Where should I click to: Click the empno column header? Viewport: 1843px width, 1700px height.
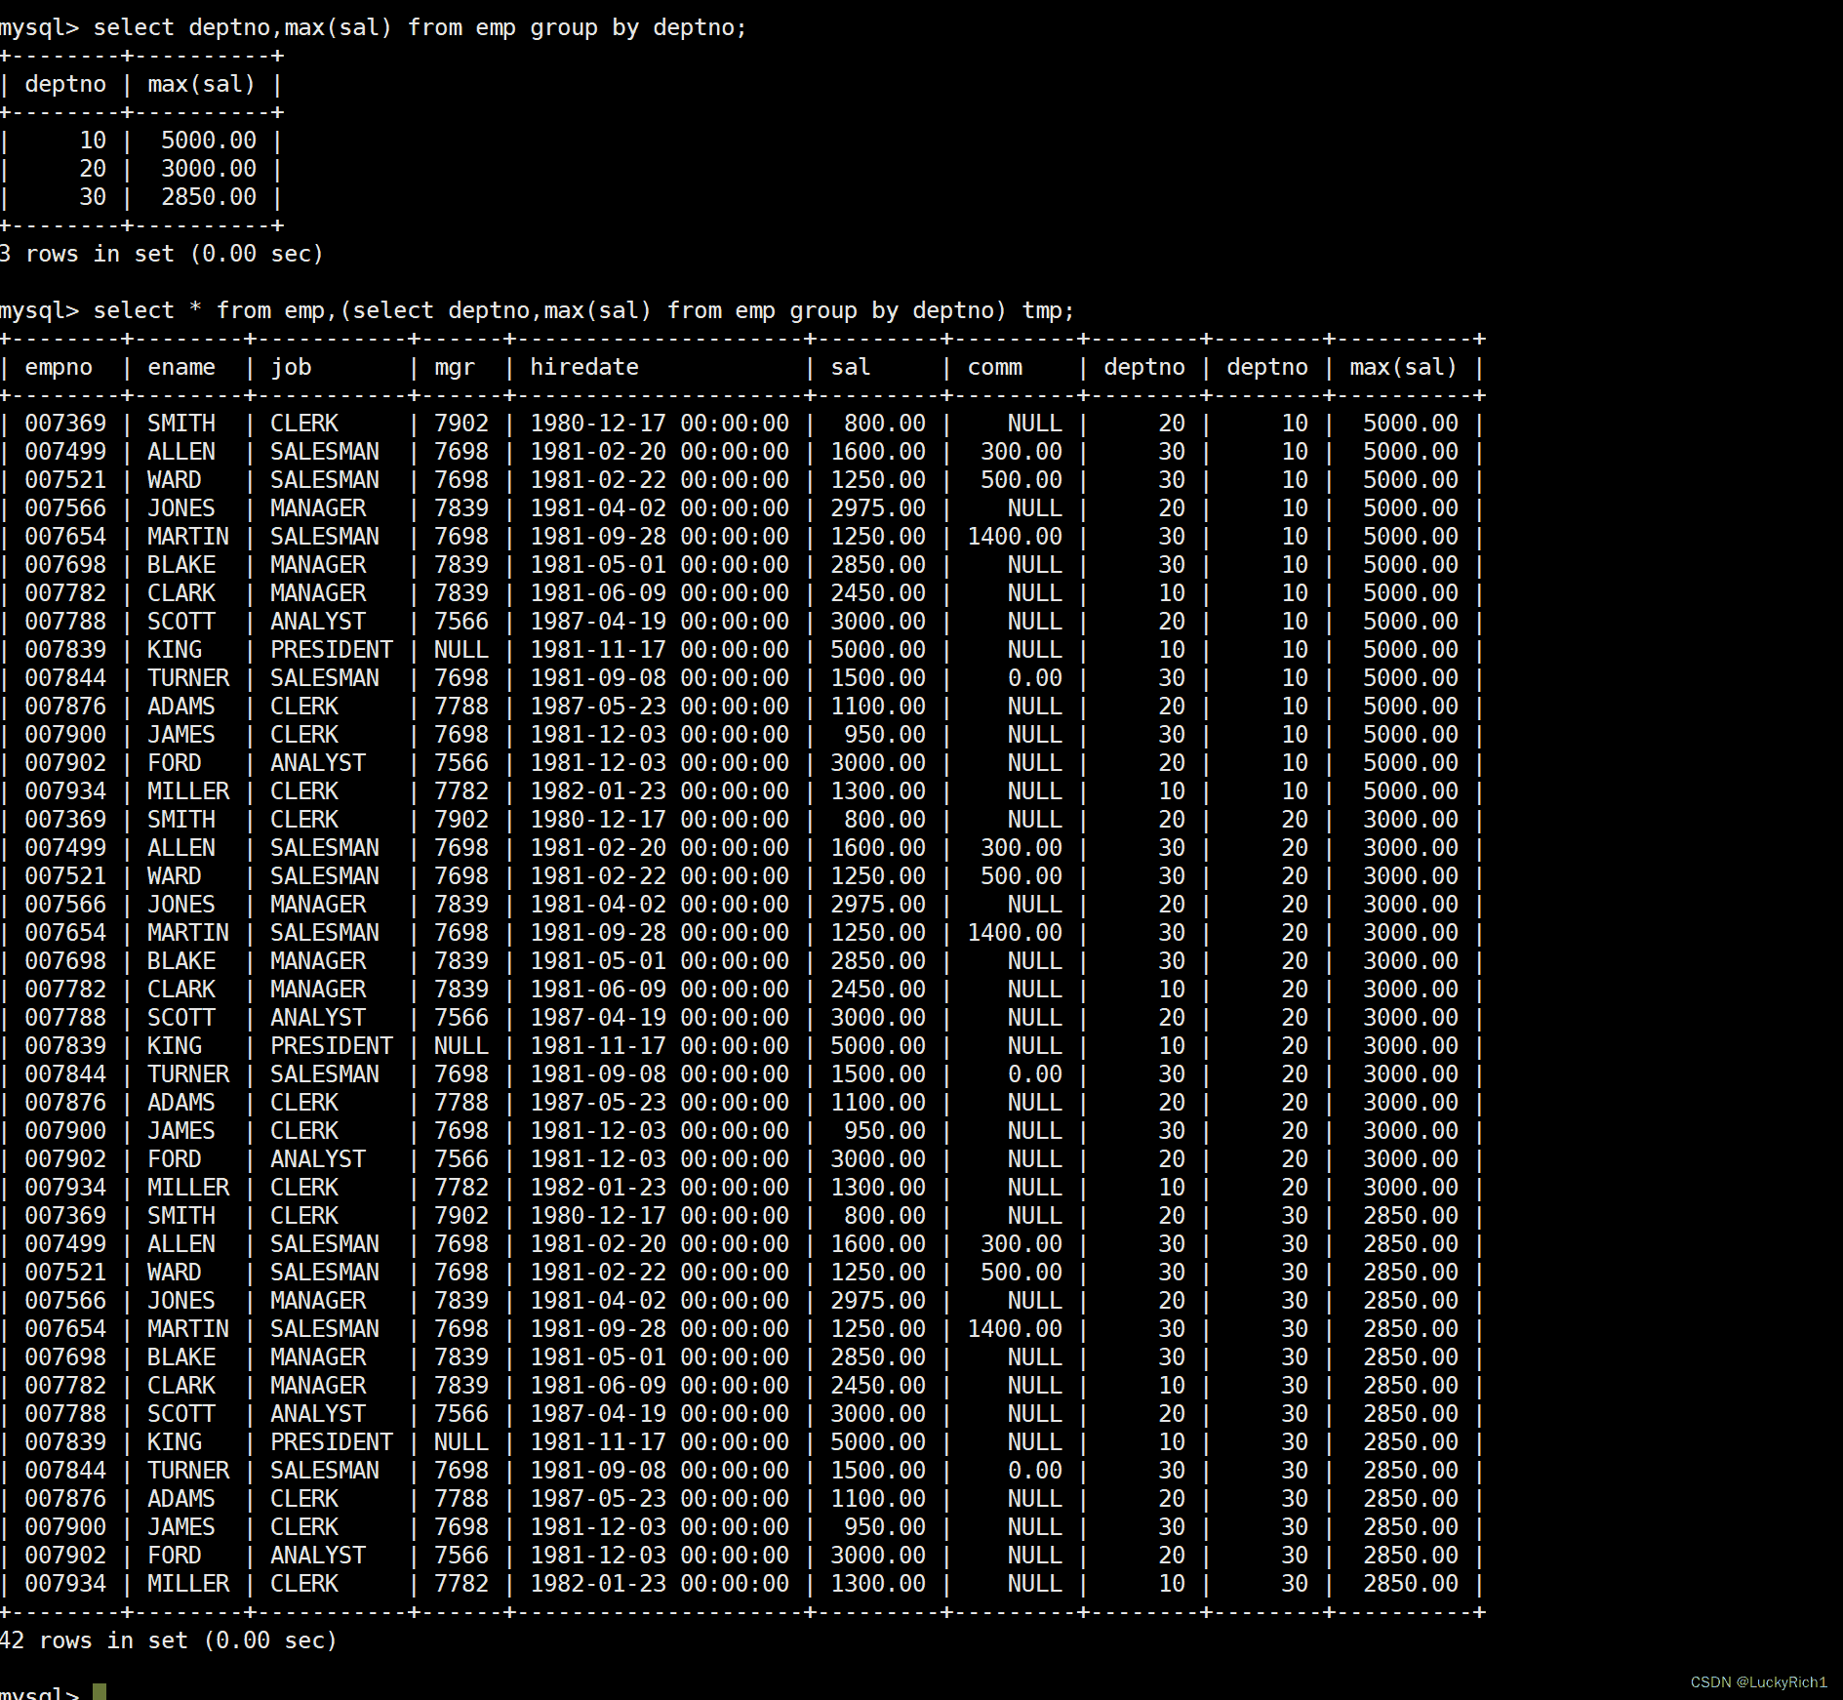click(59, 367)
